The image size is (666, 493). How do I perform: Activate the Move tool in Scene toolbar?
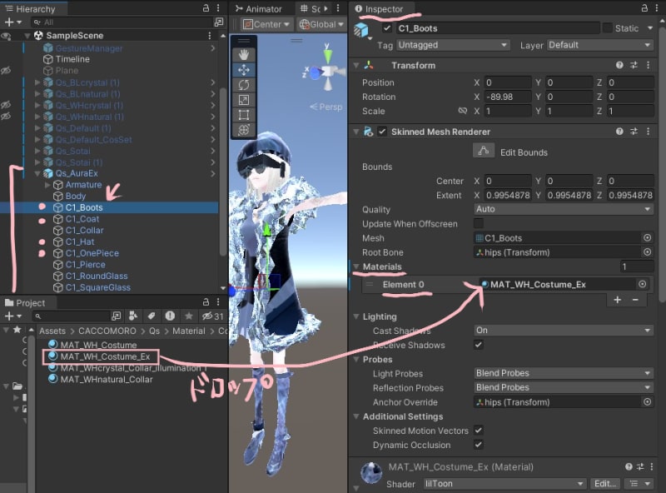[x=244, y=70]
